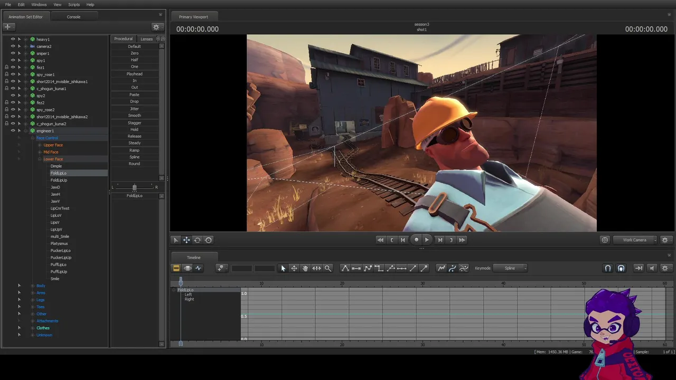Apply the Playhead preset
The height and width of the screenshot is (380, 676).
tap(135, 74)
